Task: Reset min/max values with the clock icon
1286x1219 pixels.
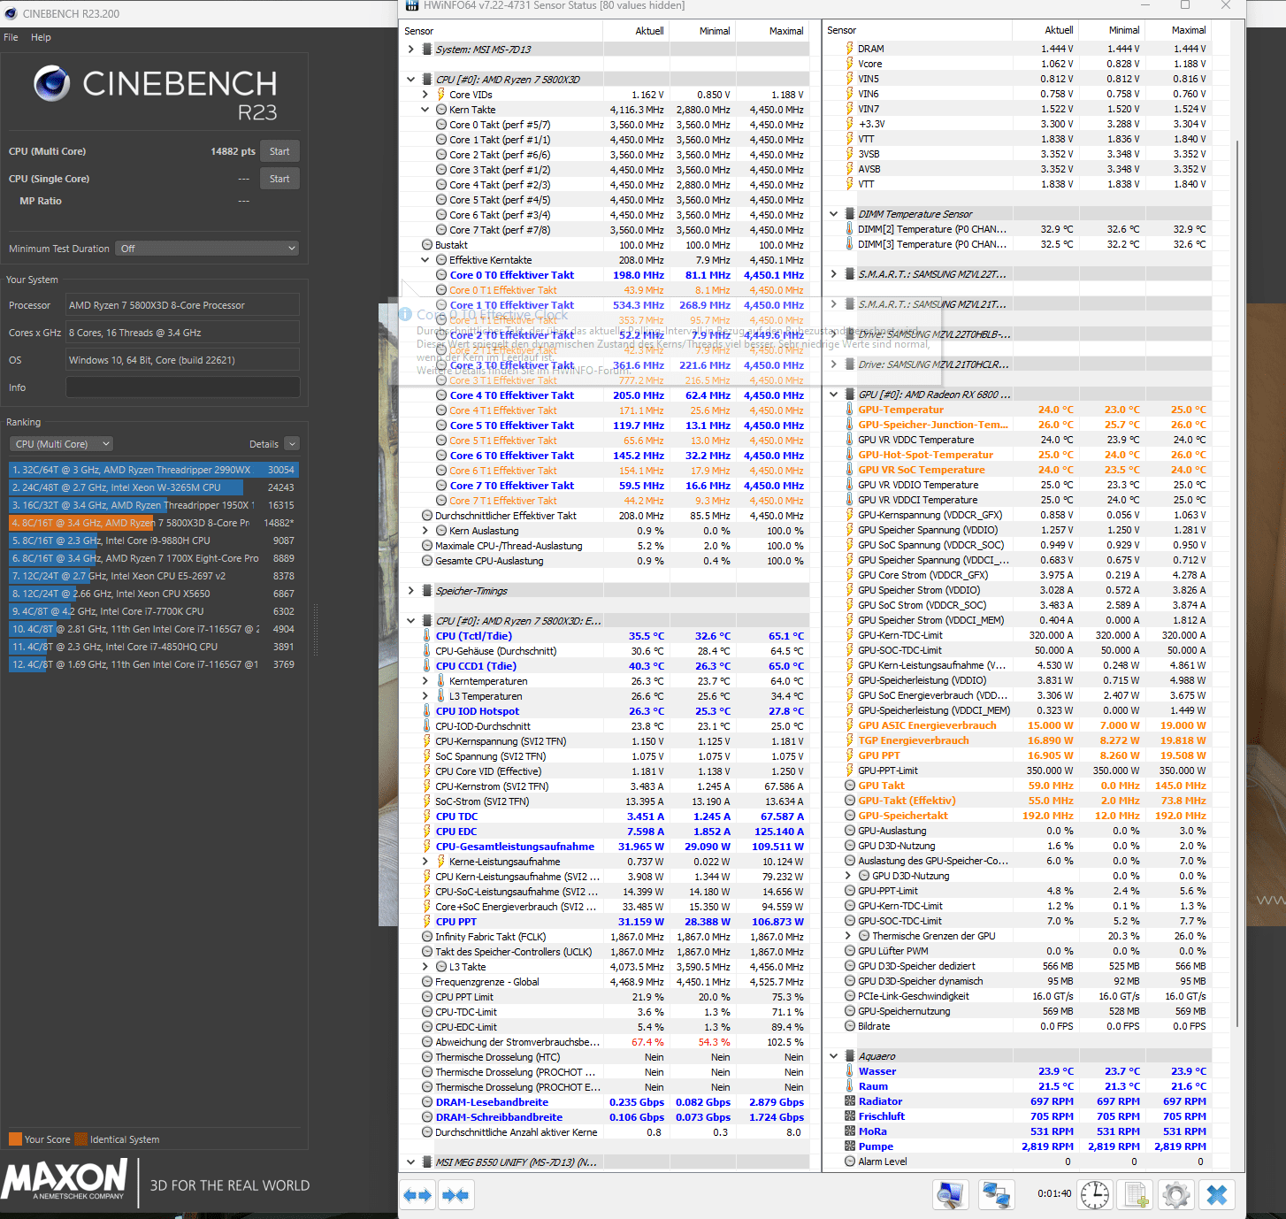Action: (x=1095, y=1195)
